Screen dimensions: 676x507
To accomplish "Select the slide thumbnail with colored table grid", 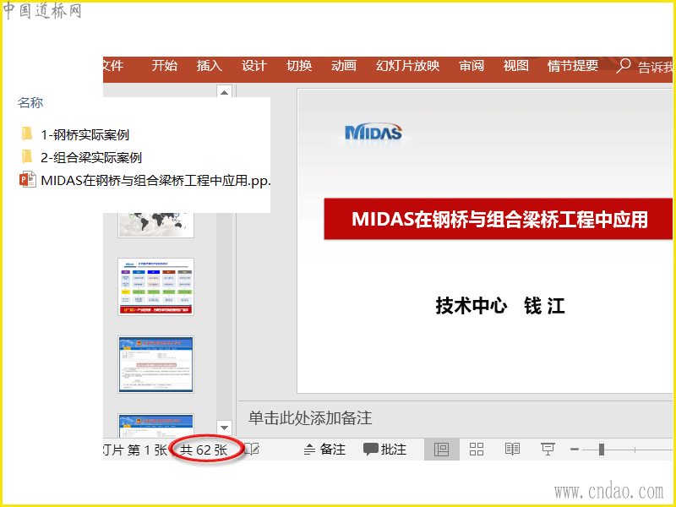I will [155, 286].
